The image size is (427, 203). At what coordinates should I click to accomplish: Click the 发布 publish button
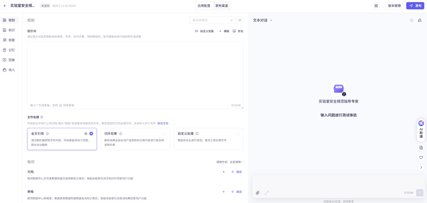[x=415, y=6]
